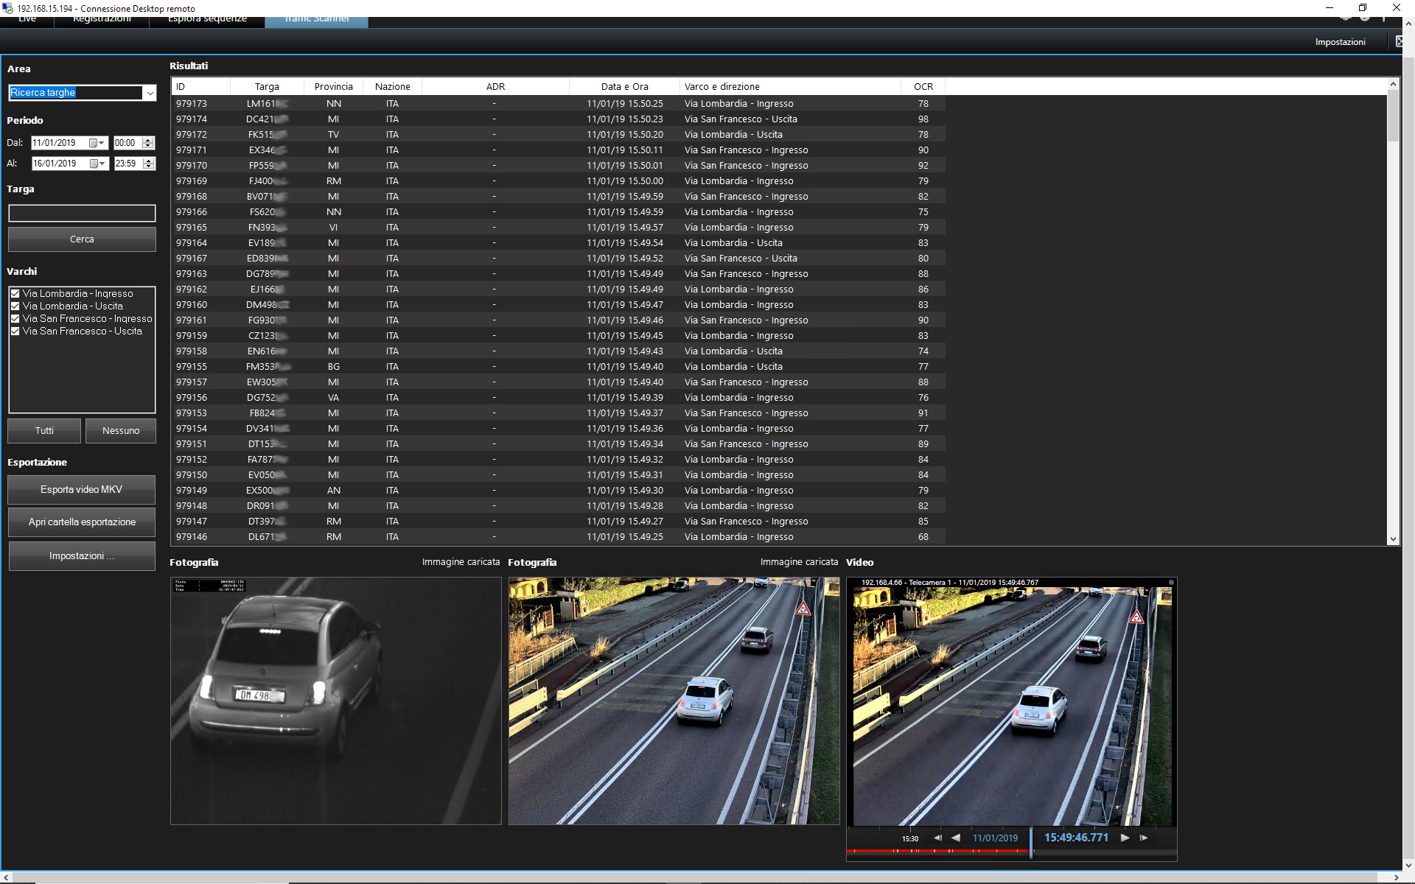Toggle Via Lombardia - Uscita checkbox
1415x884 pixels.
[x=15, y=306]
